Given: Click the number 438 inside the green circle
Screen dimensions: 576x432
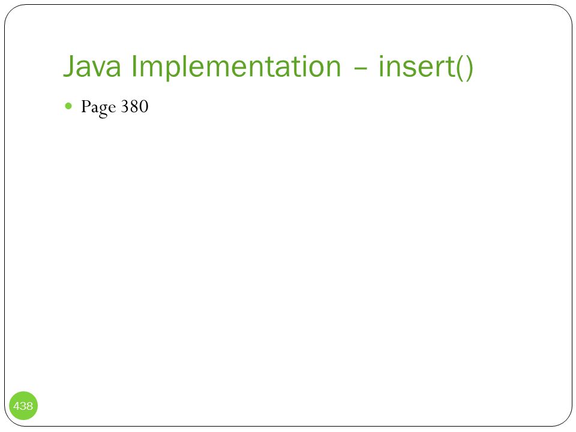Looking at the screenshot, I should click(x=23, y=406).
